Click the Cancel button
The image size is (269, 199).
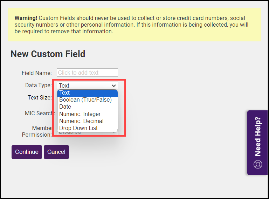pos(56,152)
